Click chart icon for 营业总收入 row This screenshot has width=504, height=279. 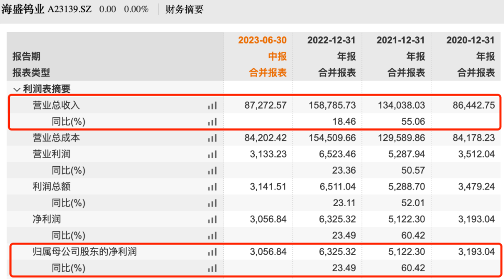click(212, 105)
